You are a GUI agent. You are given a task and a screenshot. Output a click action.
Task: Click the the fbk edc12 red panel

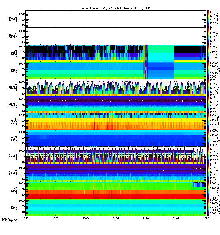tap(116, 190)
